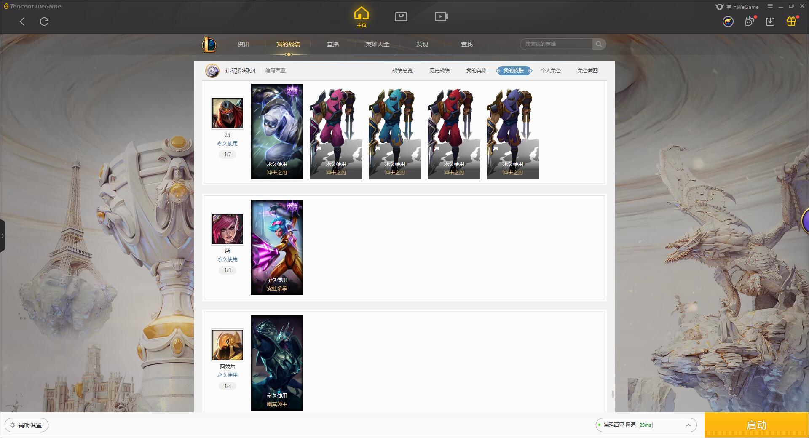
Task: Switch to 战绩总览 sub-tab
Action: (x=402, y=71)
